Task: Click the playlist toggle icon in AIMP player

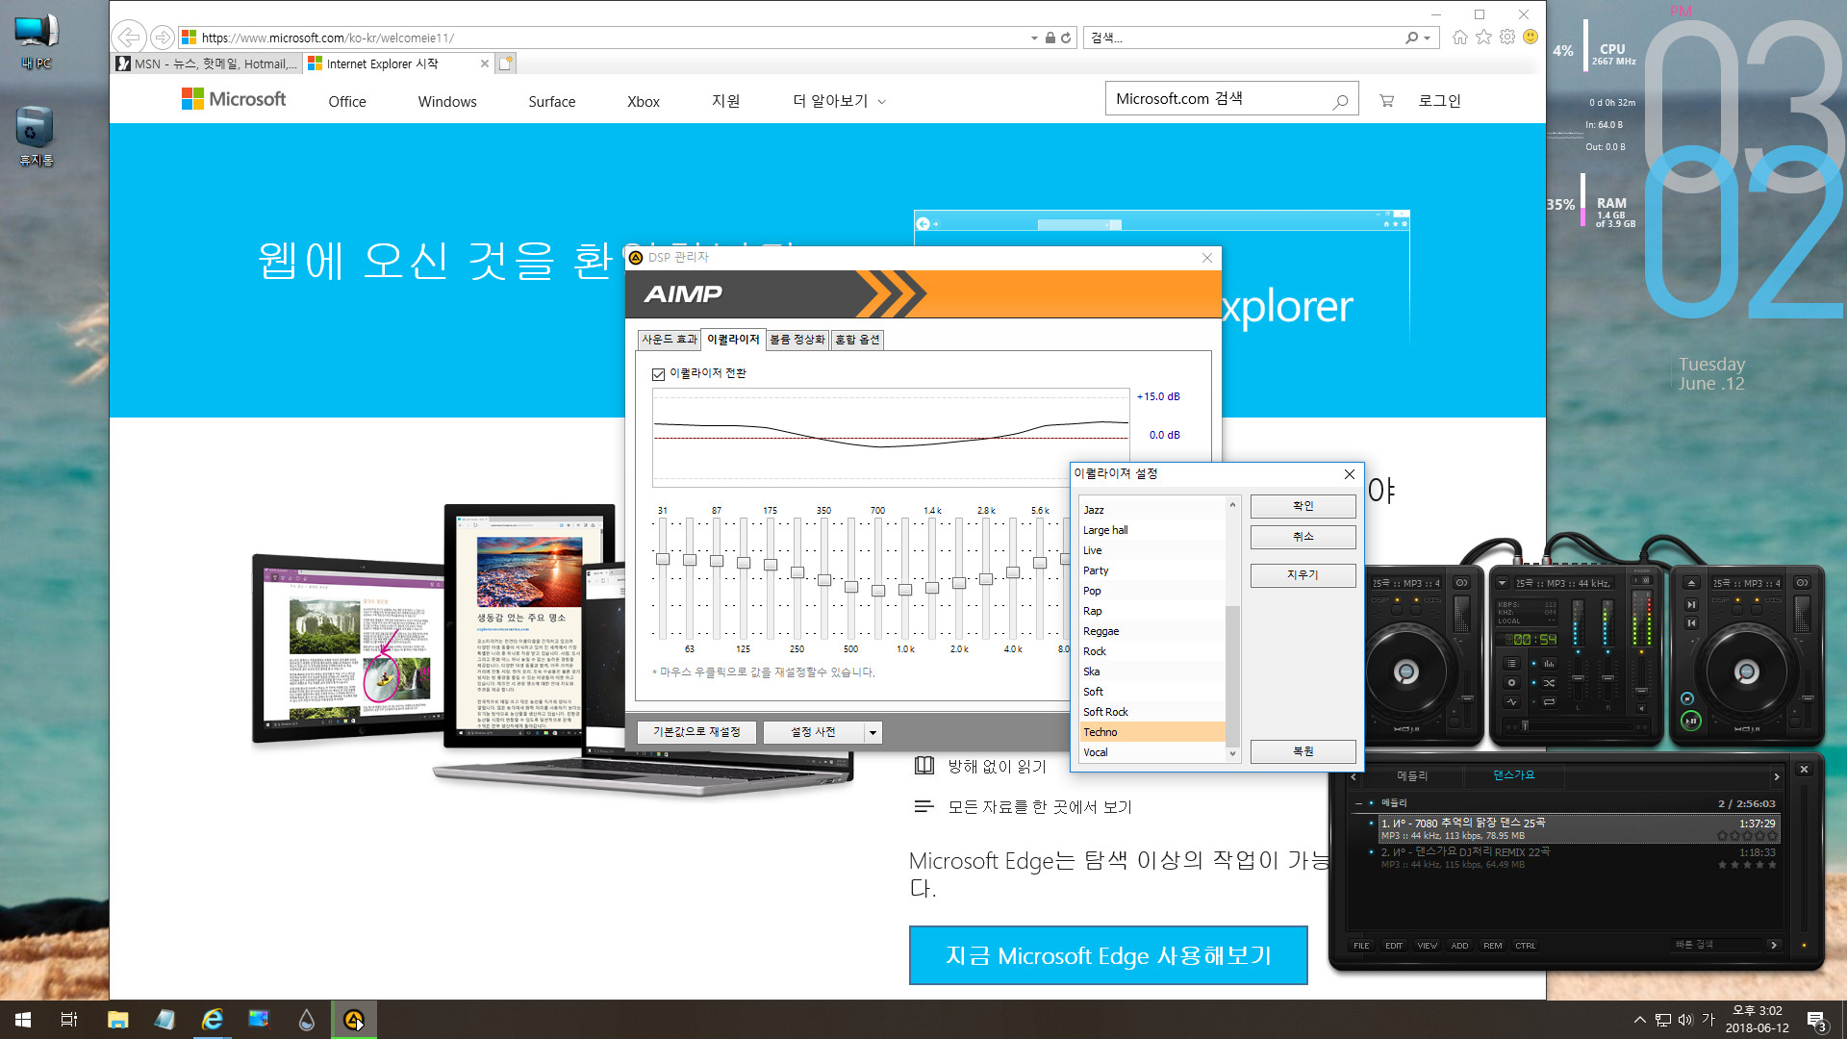Action: click(x=1511, y=663)
